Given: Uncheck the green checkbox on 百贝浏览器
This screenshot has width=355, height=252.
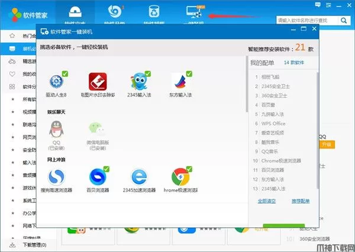Looking at the screenshot, I should [106, 169].
